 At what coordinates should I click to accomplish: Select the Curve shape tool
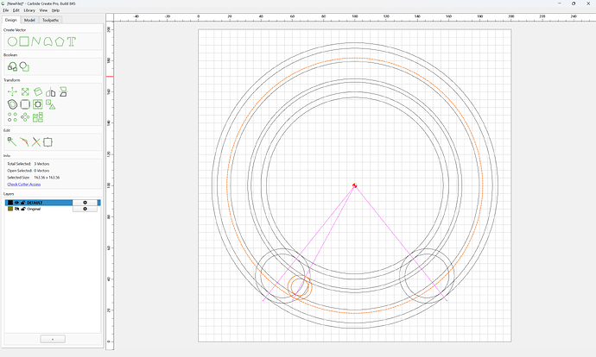pyautogui.click(x=48, y=41)
